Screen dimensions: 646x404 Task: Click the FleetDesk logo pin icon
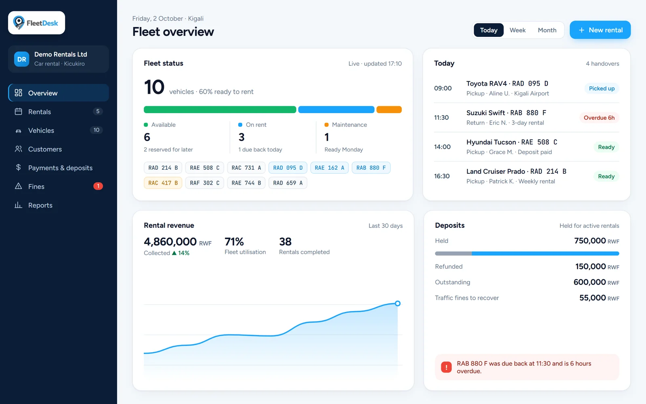(x=19, y=23)
